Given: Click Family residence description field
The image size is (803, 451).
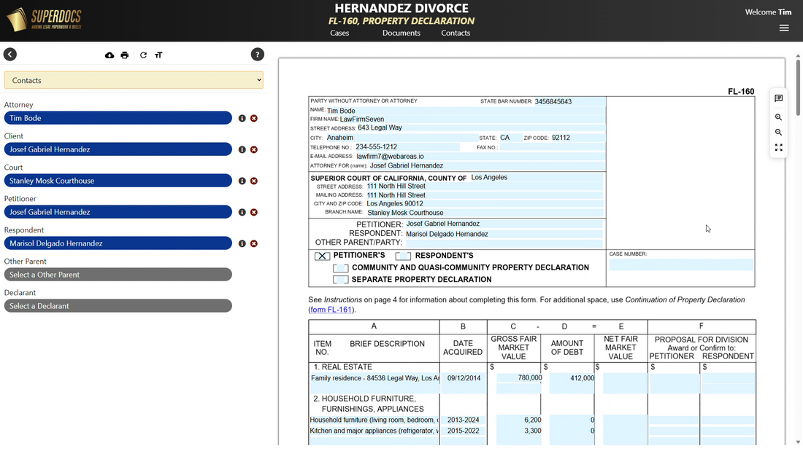Looking at the screenshot, I should point(374,378).
